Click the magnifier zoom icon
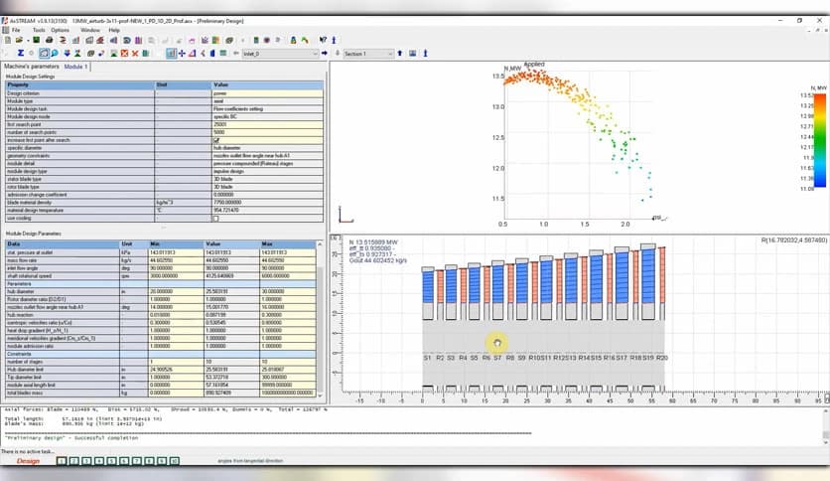Viewport: 830px width, 481px height. 55,54
